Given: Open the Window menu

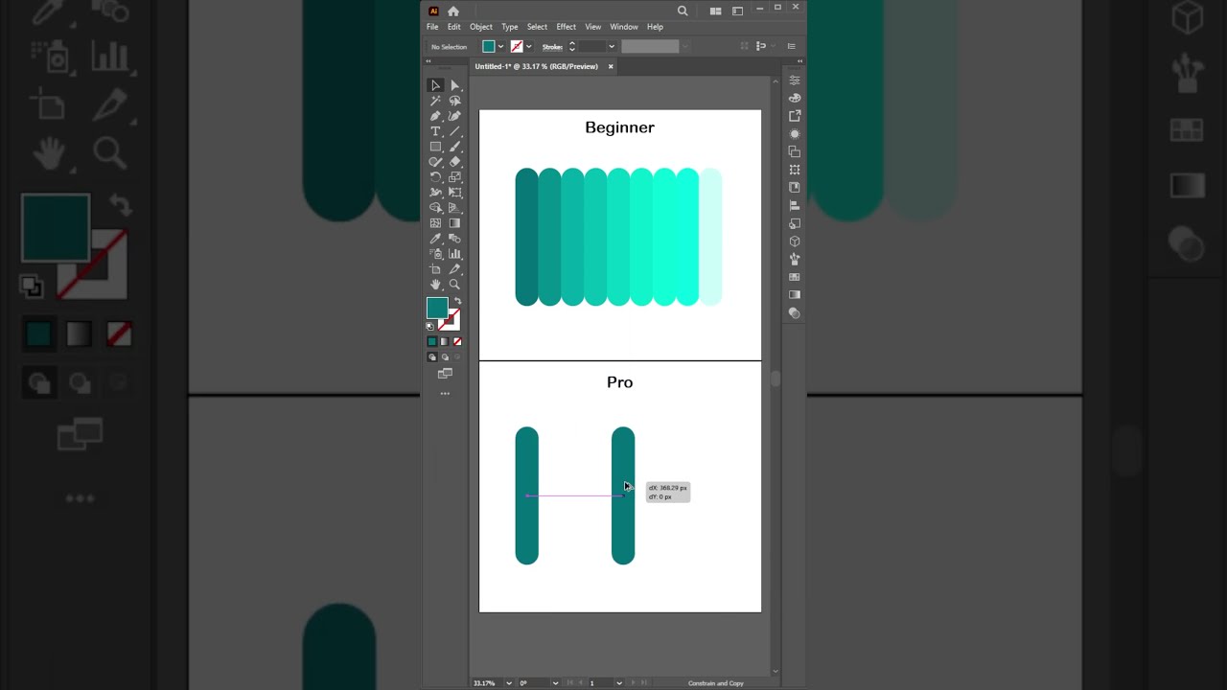Looking at the screenshot, I should pyautogui.click(x=624, y=27).
